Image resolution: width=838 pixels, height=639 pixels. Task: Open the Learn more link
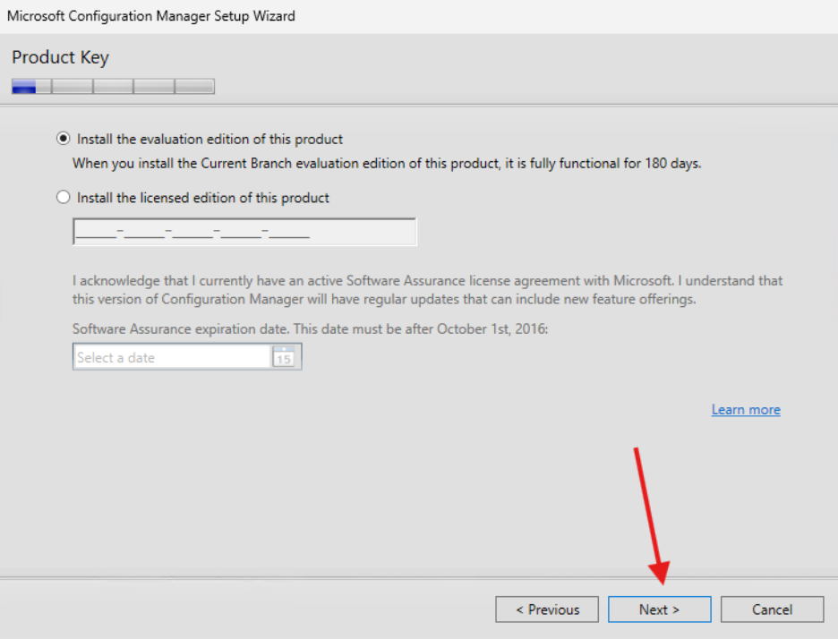click(x=746, y=409)
